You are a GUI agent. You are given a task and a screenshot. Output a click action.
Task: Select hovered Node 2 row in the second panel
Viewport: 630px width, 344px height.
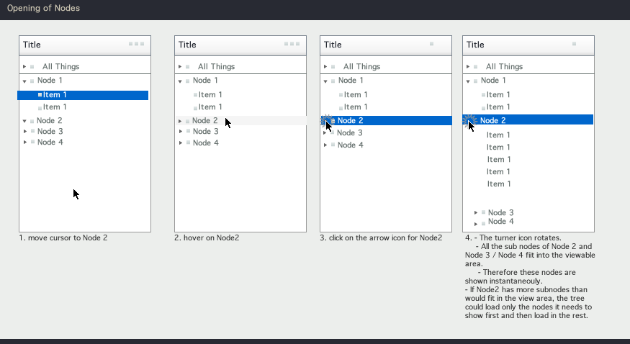pos(205,121)
